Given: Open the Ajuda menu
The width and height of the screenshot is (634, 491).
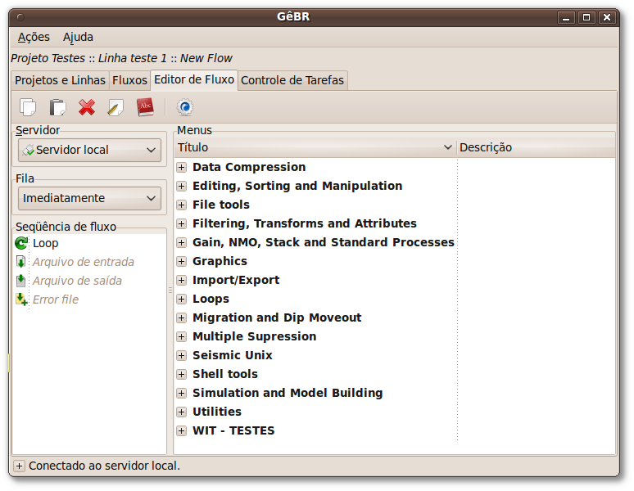Looking at the screenshot, I should click(x=78, y=37).
